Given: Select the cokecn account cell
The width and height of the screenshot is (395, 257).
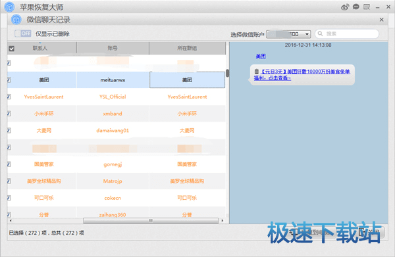Looking at the screenshot, I should [x=113, y=198].
